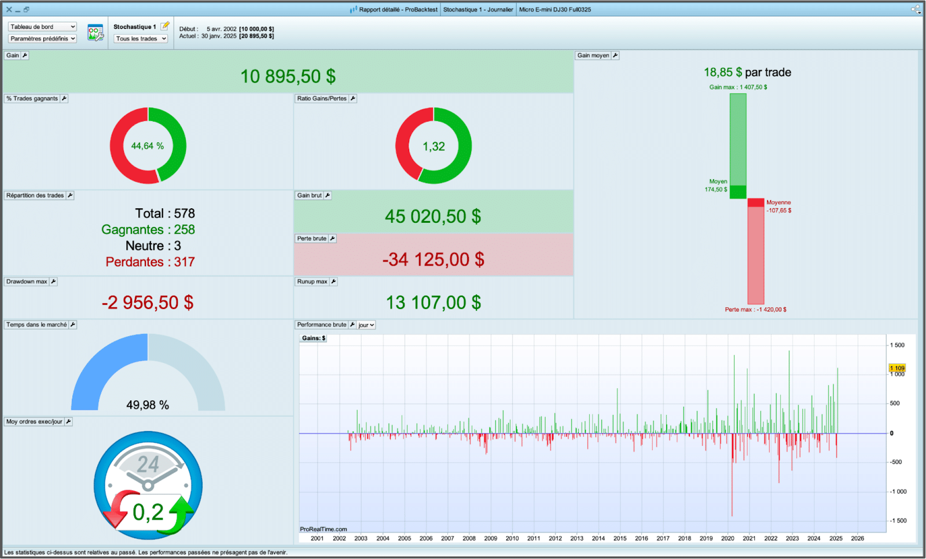Open the Tous les trades filter dropdown

tap(141, 39)
